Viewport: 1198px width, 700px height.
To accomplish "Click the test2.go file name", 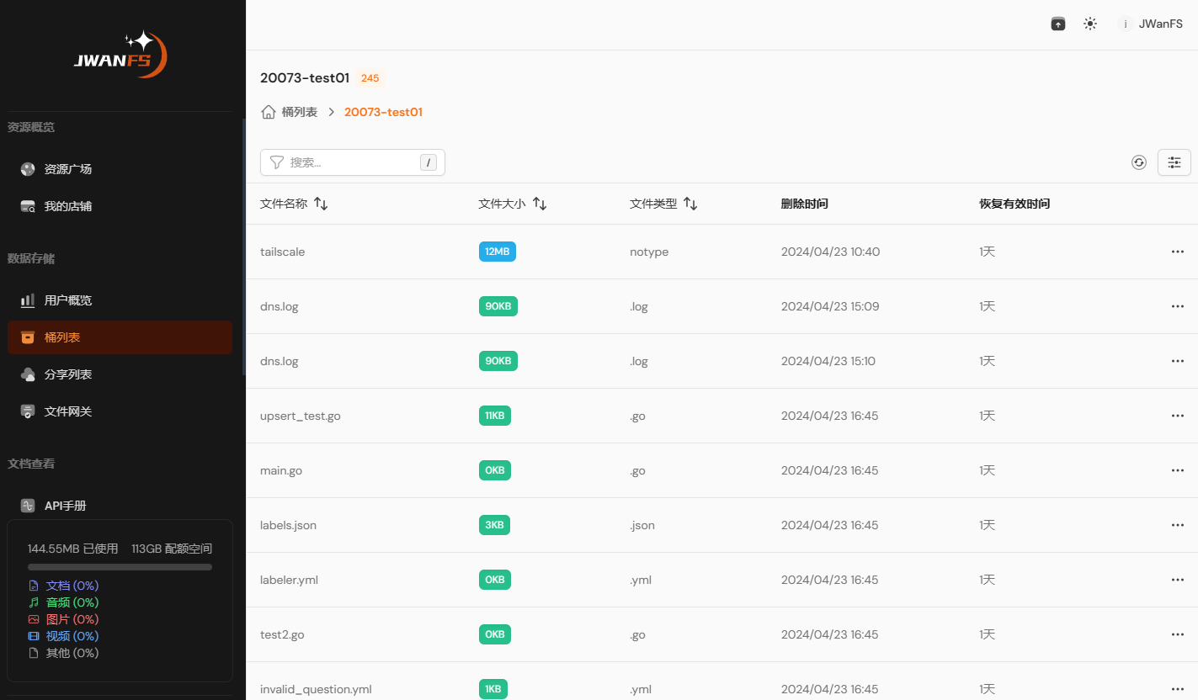I will point(281,634).
